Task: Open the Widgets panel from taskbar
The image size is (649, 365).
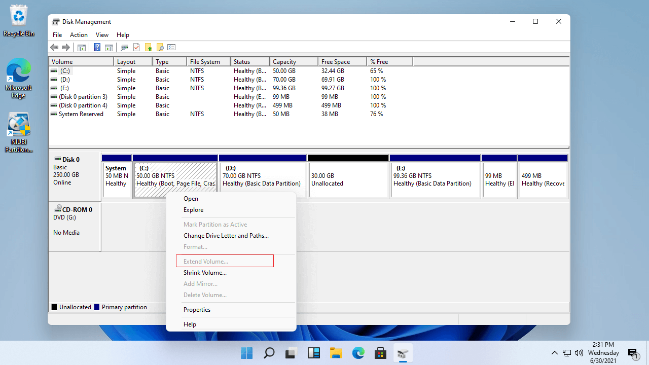Action: click(x=313, y=353)
